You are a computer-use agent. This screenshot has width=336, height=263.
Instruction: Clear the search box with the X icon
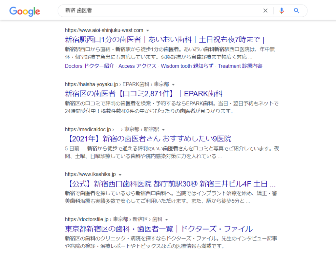(265, 10)
